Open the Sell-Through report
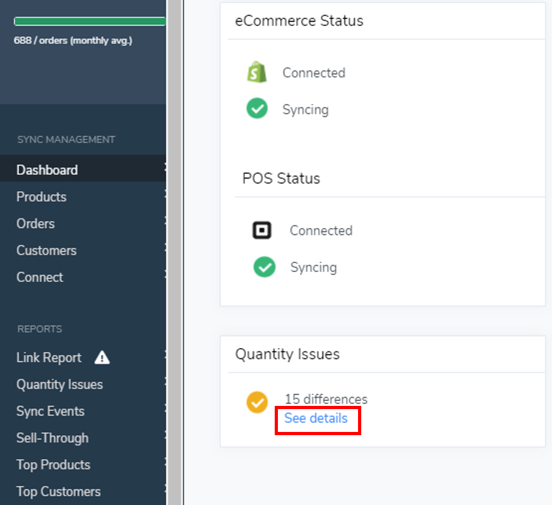Image resolution: width=552 pixels, height=505 pixels. [x=52, y=438]
